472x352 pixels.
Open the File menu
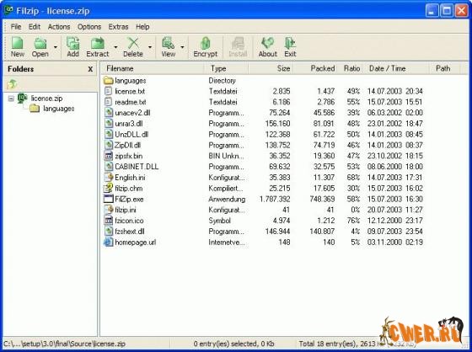(16, 27)
